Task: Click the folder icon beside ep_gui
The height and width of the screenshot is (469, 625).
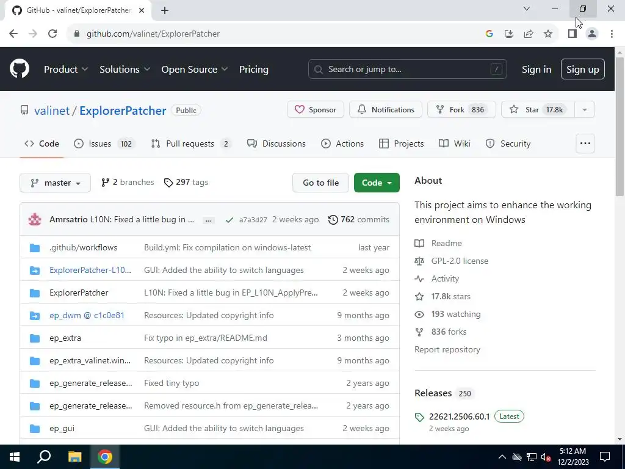Action: click(x=35, y=428)
